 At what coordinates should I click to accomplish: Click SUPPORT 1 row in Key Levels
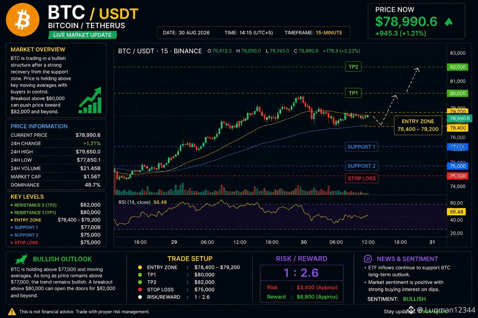coord(55,228)
